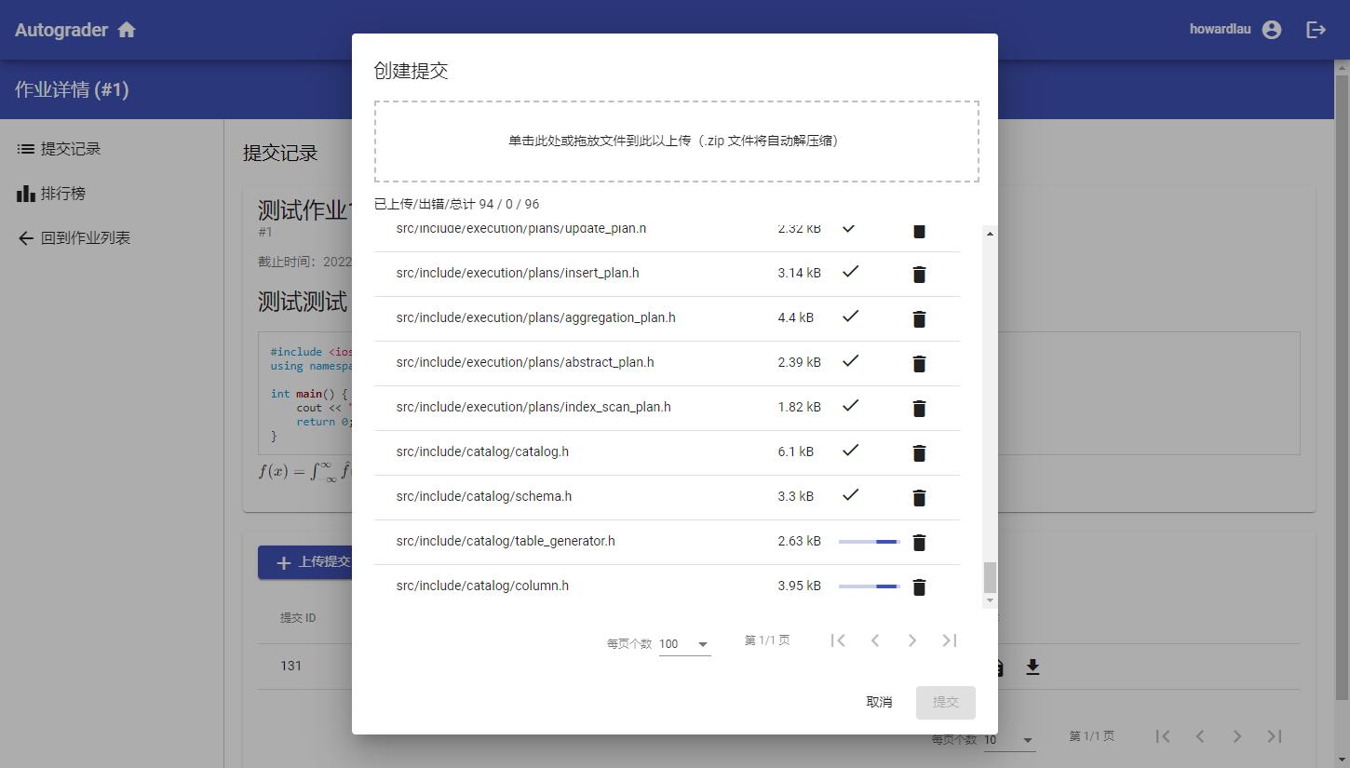
Task: Select src/include/catalog/table_generator.h file name
Action: click(506, 541)
